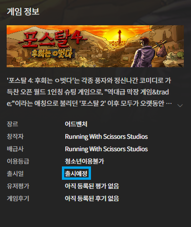Open publisher Running With Scissors Studios link
This screenshot has width=191, height=227.
pyautogui.click(x=106, y=149)
